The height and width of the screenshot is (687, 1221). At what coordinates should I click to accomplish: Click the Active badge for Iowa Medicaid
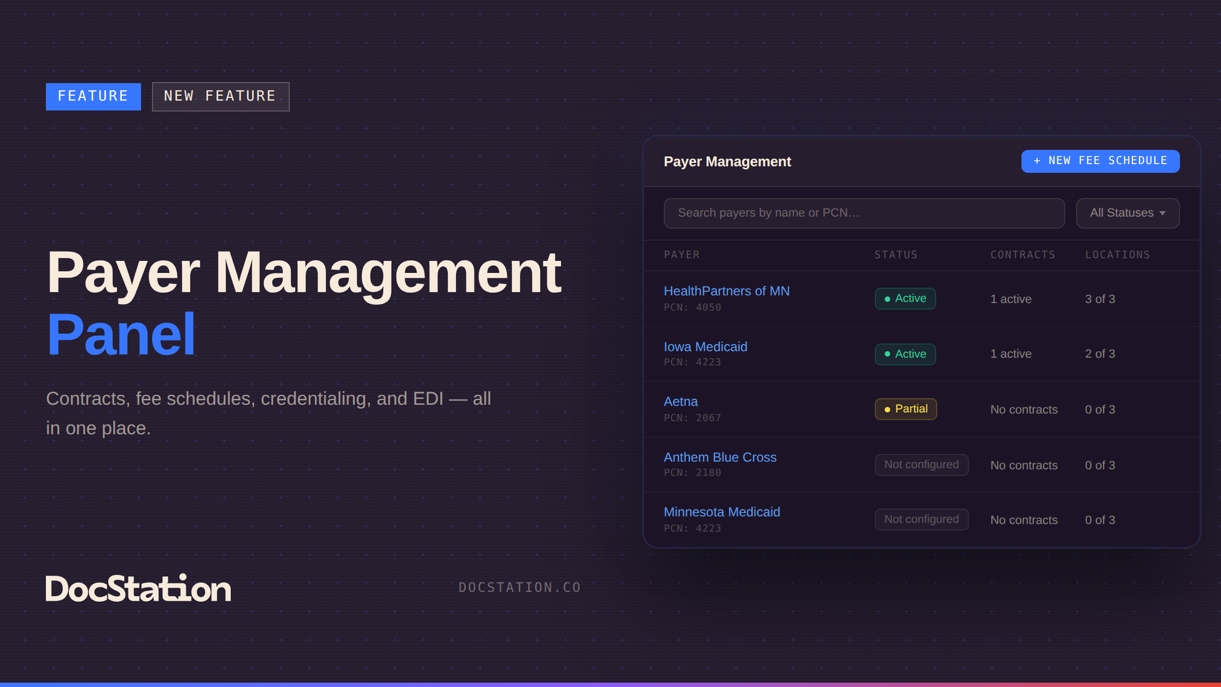click(x=905, y=354)
